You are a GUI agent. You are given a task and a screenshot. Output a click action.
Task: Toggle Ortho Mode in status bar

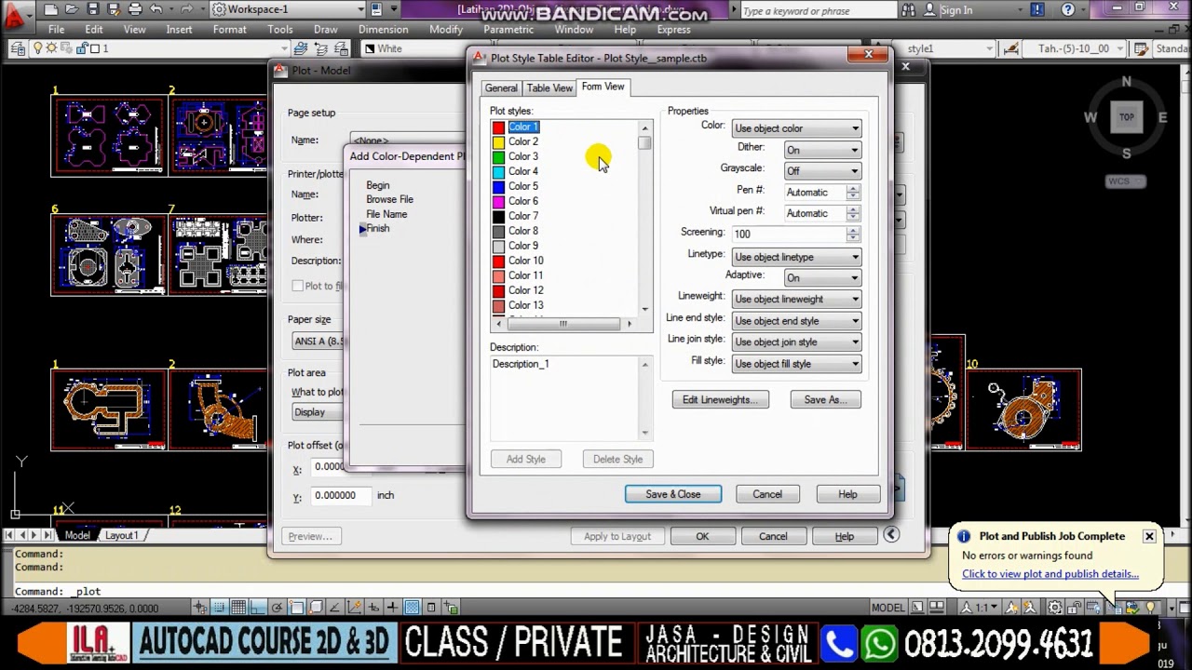pyautogui.click(x=258, y=608)
